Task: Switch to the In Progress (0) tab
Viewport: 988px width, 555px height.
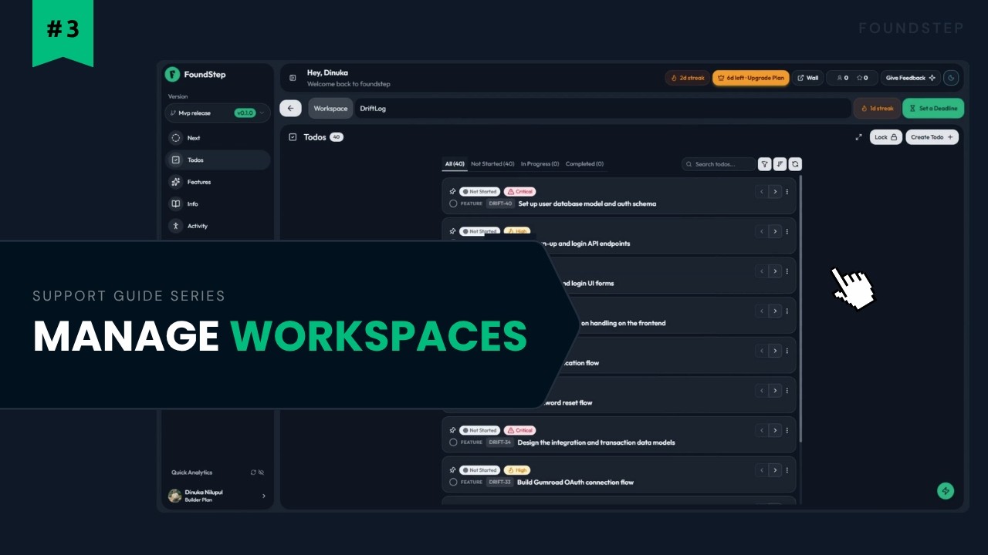Action: (540, 164)
